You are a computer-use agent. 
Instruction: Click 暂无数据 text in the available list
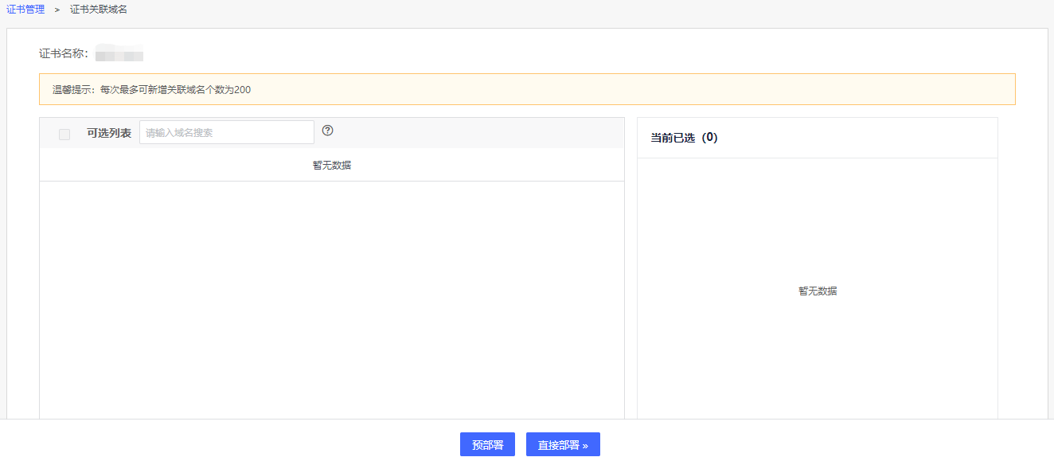pos(332,166)
